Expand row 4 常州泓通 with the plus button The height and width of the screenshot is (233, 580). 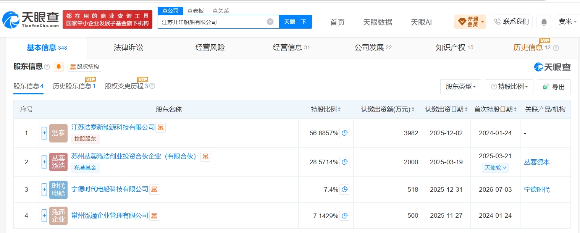[44, 215]
